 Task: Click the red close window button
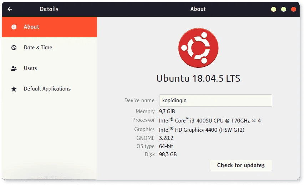tap(294, 9)
